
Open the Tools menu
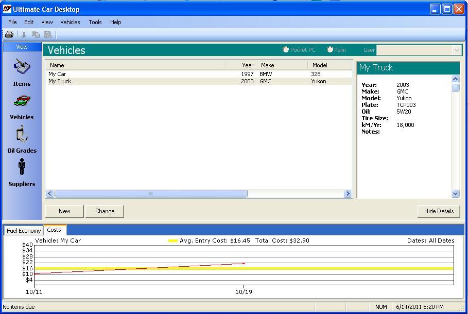click(x=95, y=22)
